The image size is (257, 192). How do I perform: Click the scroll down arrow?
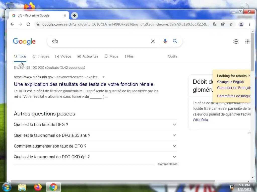(252, 178)
